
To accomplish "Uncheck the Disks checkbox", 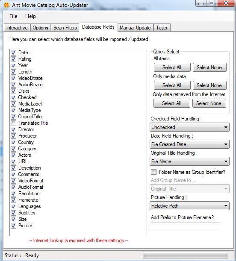I will (x=14, y=91).
